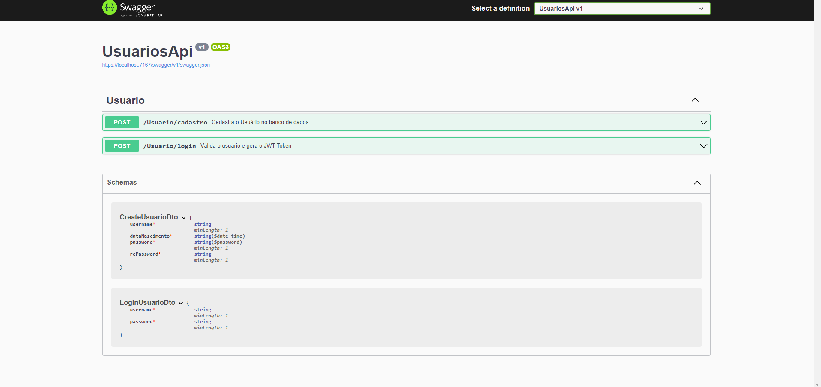Collapse the LoginUsuarioDto model arrow
Image resolution: width=821 pixels, height=387 pixels.
(181, 303)
